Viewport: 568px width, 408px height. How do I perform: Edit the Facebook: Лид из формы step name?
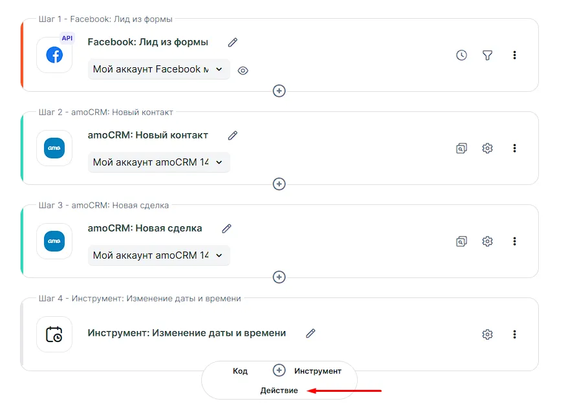coord(233,42)
